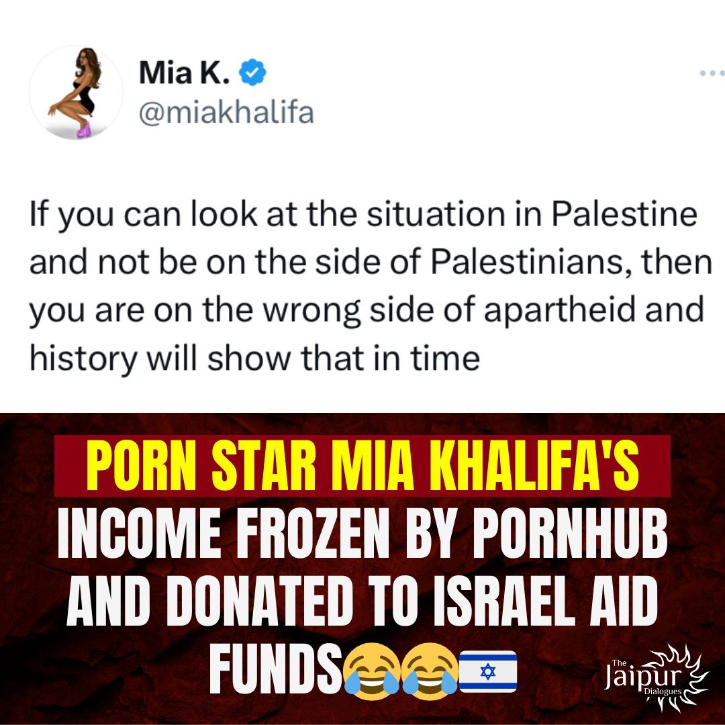Click the blue verified checkmark badge

(x=252, y=72)
